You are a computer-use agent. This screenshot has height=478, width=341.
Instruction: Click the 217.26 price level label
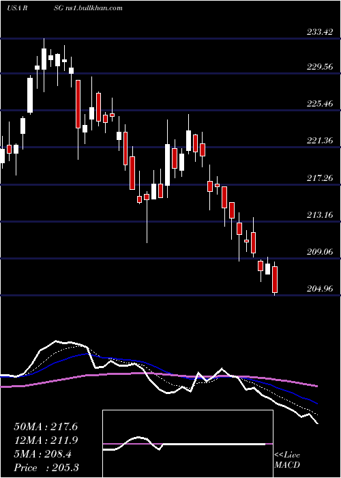[321, 178]
